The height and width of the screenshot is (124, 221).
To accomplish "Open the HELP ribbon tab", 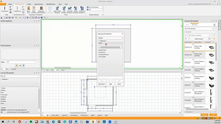I will pos(66,4).
